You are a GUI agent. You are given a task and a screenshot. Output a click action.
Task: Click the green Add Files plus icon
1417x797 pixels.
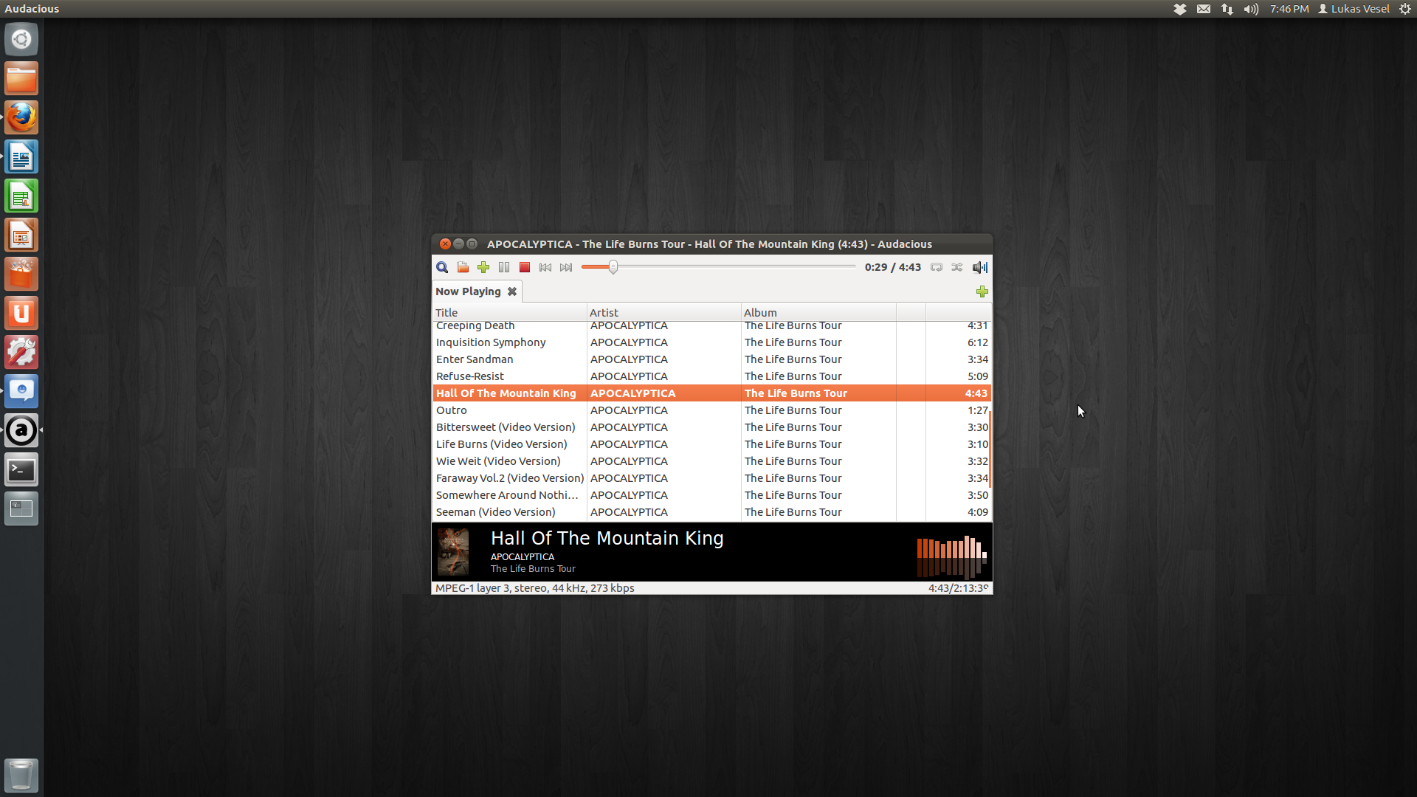click(483, 267)
